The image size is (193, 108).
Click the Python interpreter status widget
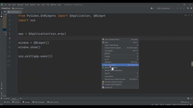[x=180, y=105]
